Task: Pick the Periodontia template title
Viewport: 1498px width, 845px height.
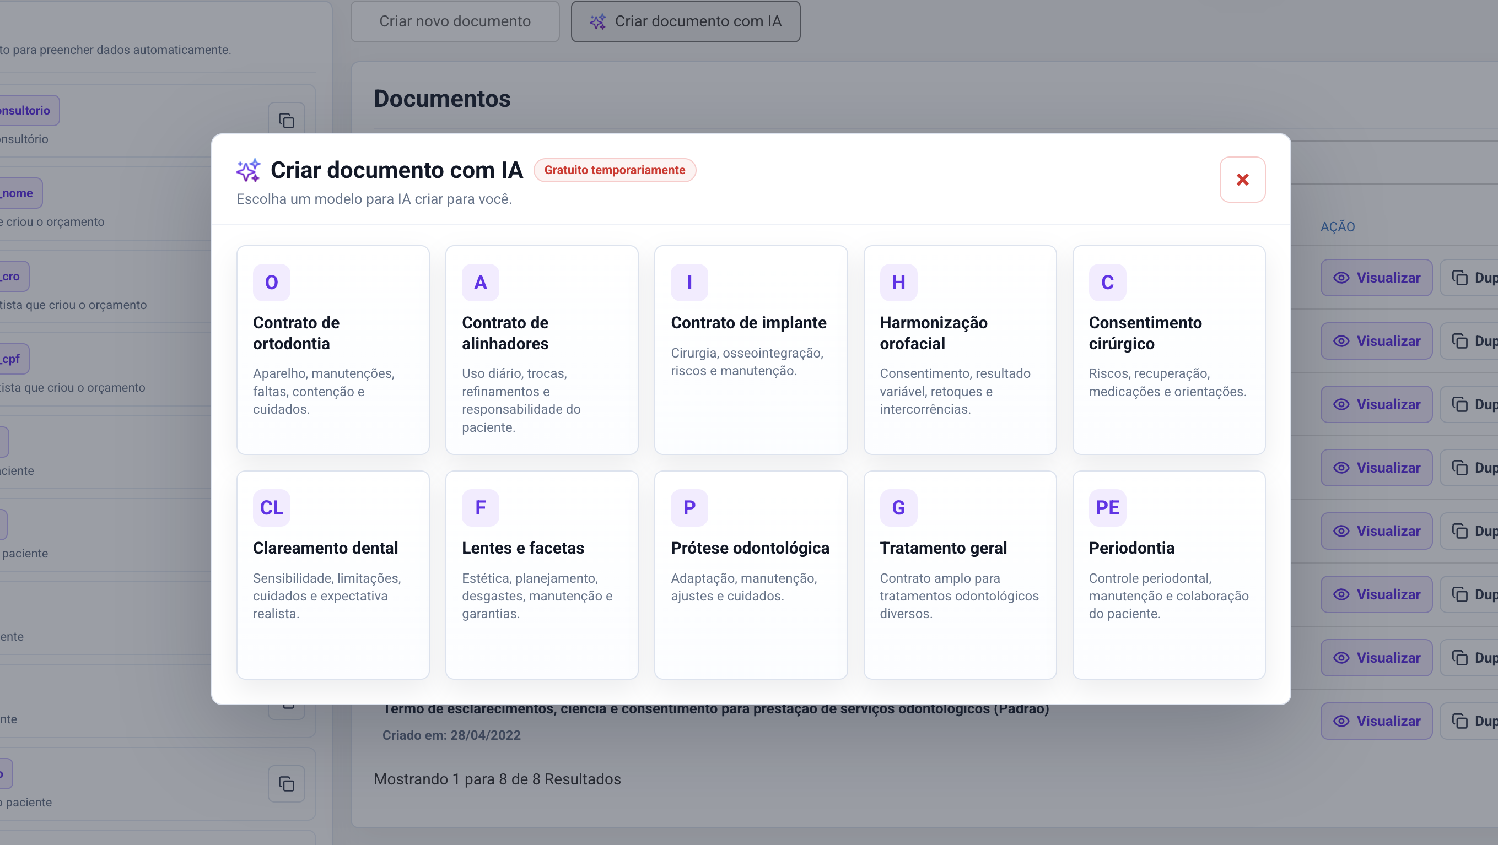Action: [1131, 548]
